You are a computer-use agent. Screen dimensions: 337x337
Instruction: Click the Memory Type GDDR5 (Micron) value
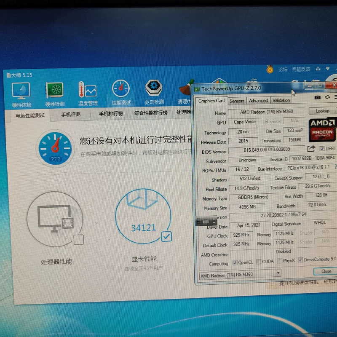(x=253, y=197)
